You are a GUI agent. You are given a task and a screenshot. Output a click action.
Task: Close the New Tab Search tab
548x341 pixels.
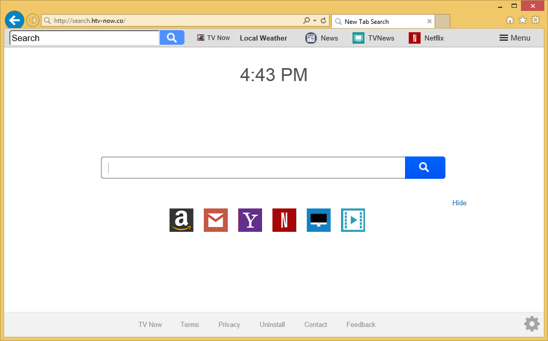429,21
